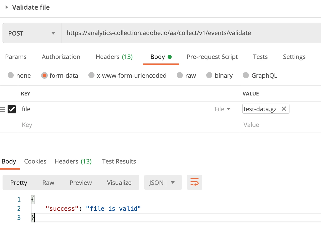Show the Visualize response view

tap(119, 183)
